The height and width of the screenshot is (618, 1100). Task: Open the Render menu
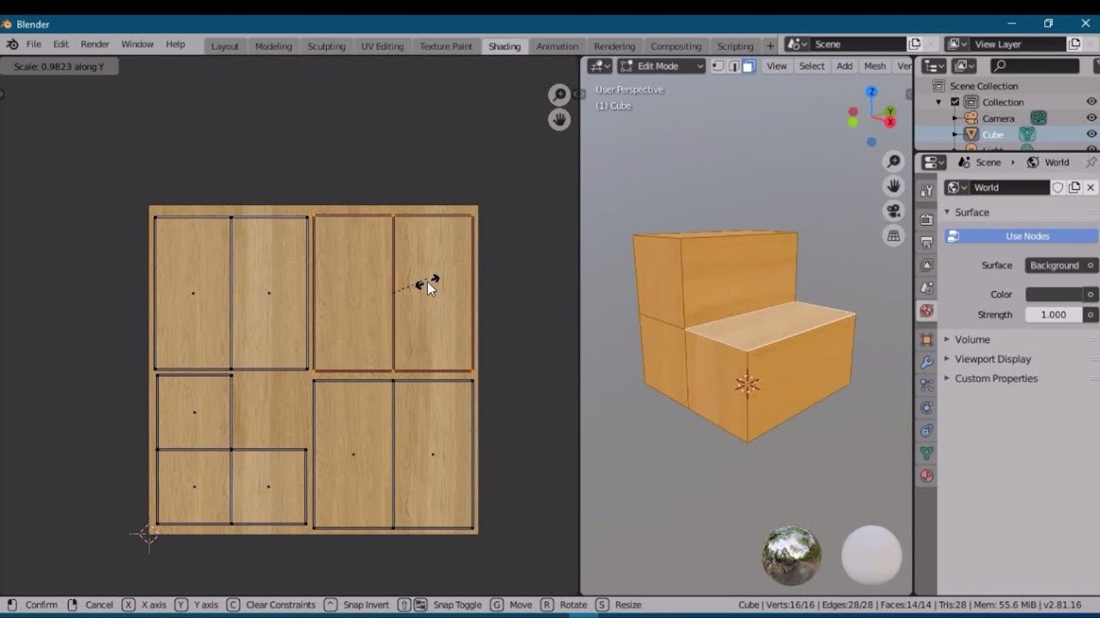(95, 45)
